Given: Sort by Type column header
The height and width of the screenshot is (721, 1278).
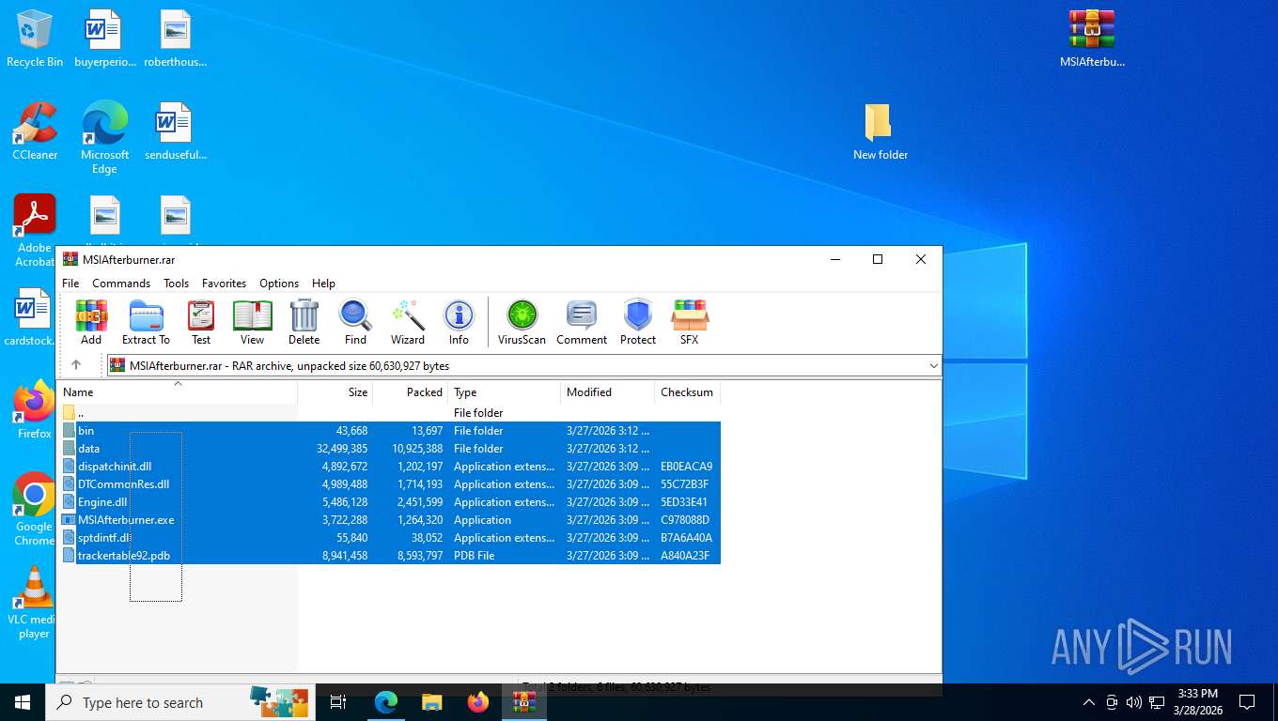Looking at the screenshot, I should pyautogui.click(x=505, y=391).
